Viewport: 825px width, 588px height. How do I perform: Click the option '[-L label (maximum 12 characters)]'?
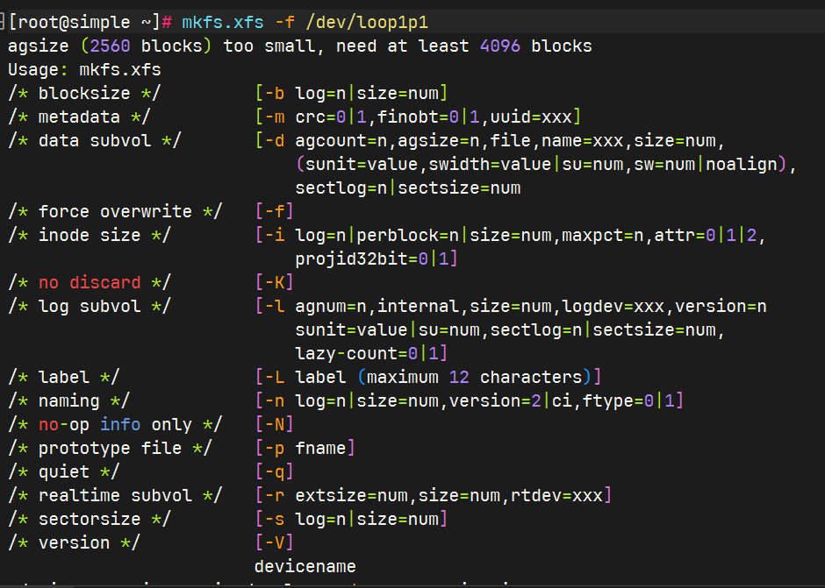click(x=428, y=378)
